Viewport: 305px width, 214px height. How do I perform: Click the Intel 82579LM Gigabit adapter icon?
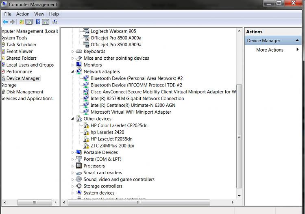[86, 98]
